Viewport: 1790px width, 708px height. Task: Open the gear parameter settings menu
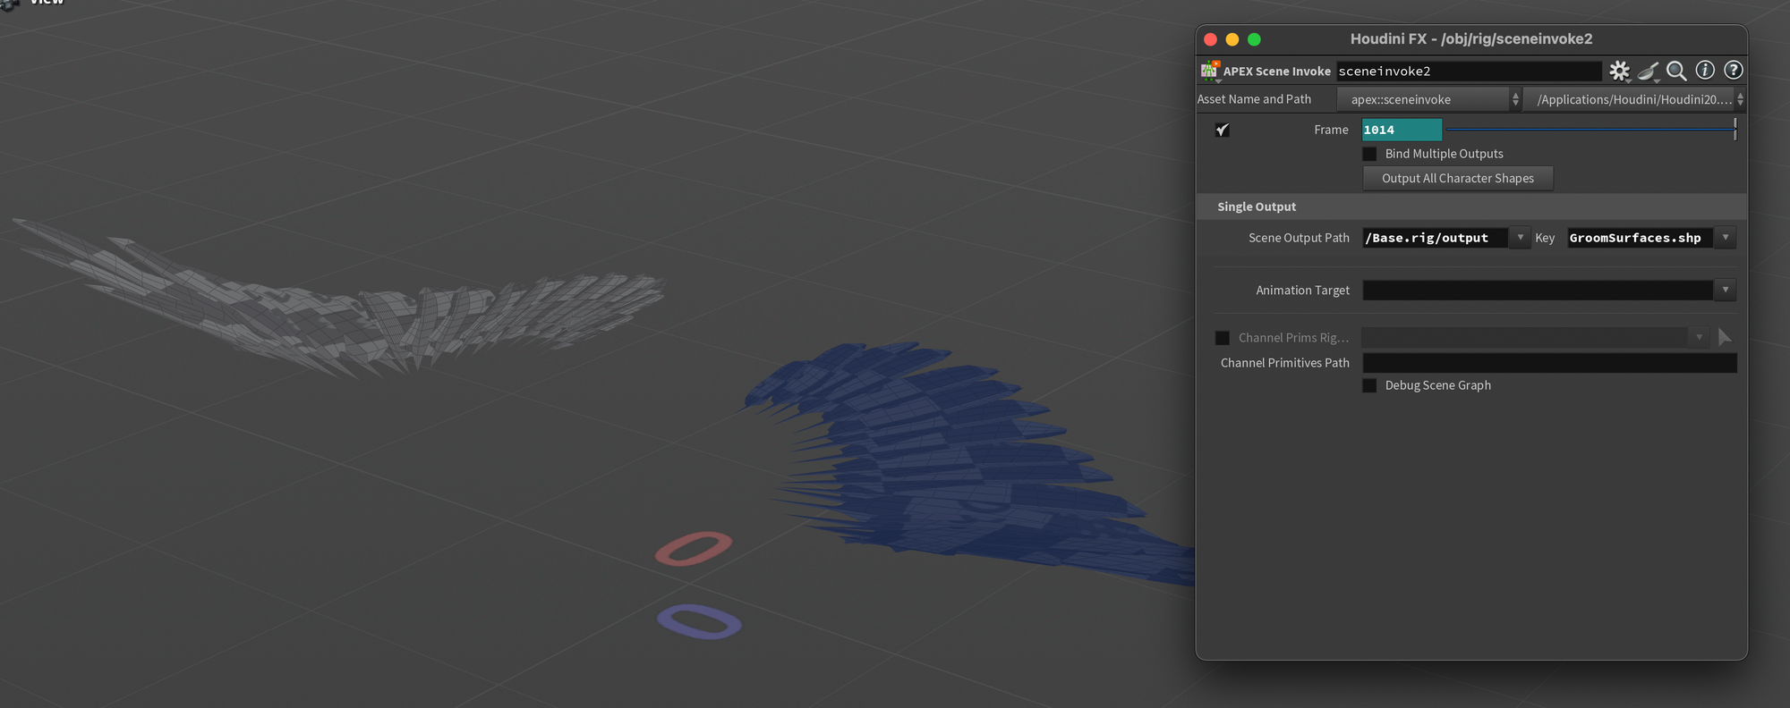coord(1619,71)
